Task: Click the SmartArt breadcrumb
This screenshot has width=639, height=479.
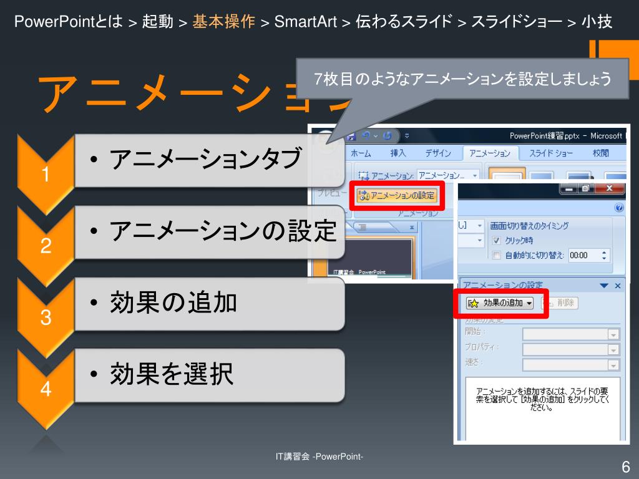Action: pos(306,21)
